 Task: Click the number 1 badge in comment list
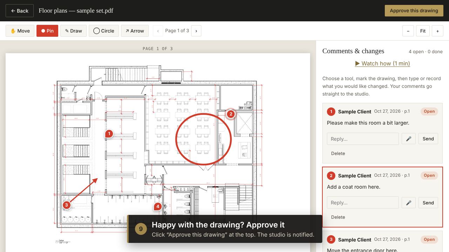click(331, 112)
